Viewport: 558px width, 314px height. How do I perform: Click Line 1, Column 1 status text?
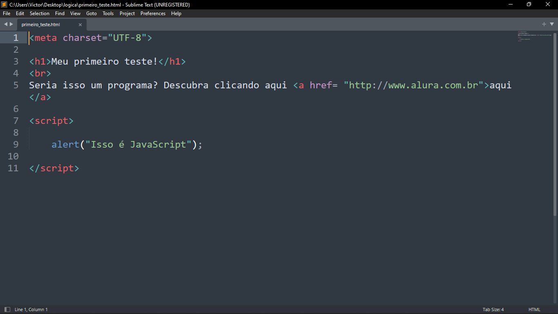31,310
